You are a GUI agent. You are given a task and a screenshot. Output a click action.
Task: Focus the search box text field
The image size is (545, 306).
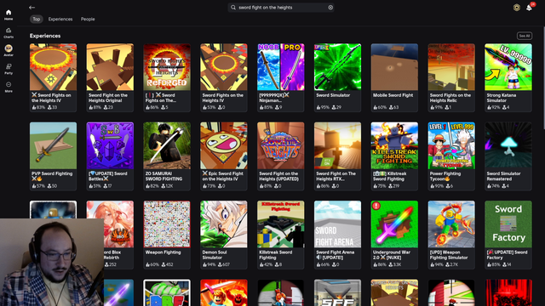pyautogui.click(x=281, y=8)
